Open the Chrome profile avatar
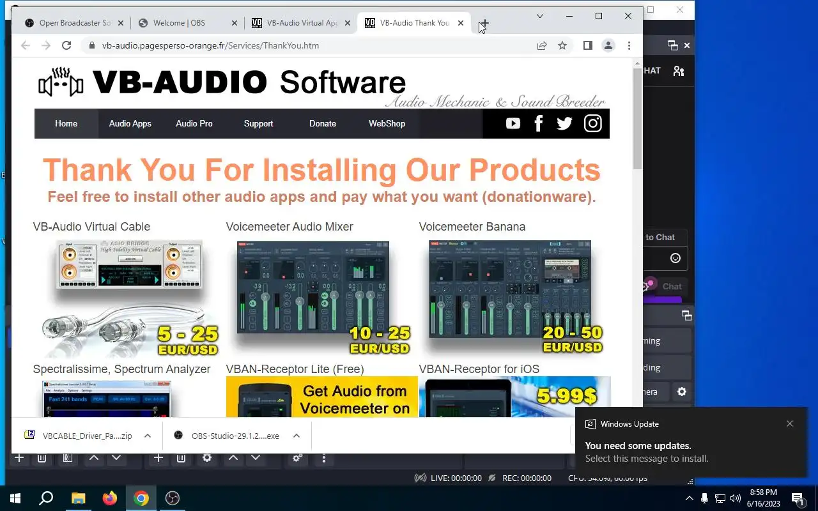818x511 pixels. 608,45
